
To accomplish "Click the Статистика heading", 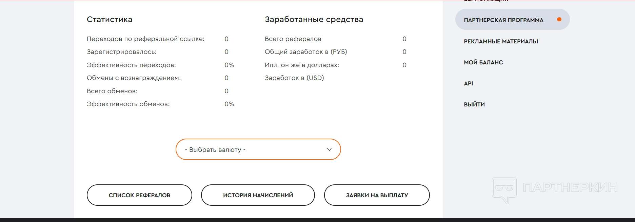I will (x=110, y=20).
